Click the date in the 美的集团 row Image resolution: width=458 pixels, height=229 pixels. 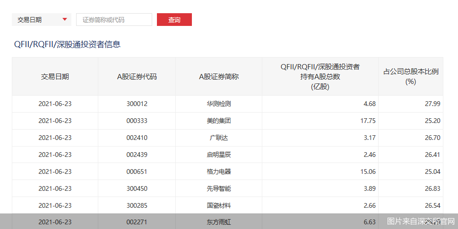pos(55,121)
